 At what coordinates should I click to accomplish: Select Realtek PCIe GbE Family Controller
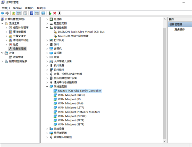[x=79, y=91]
